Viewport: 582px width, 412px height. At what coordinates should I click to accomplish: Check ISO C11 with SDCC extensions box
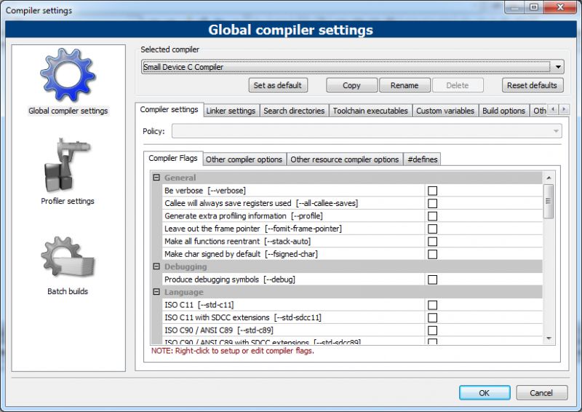[x=432, y=317]
